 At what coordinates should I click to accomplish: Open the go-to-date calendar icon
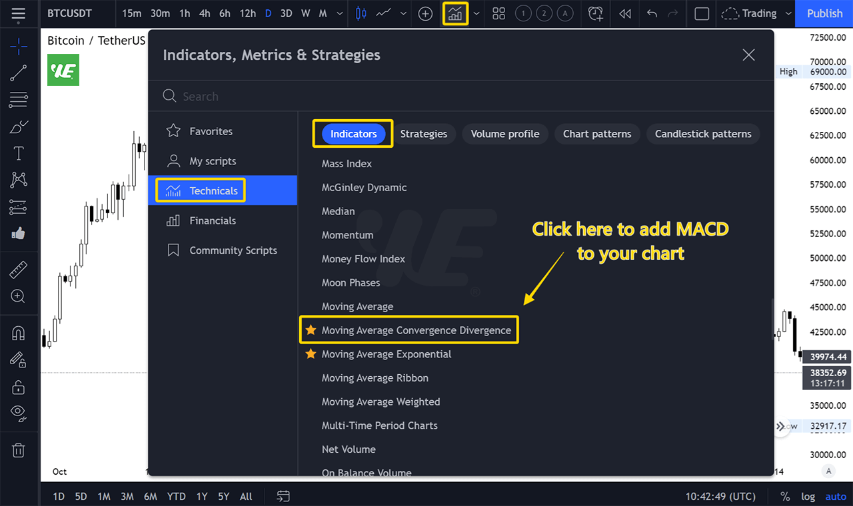(283, 496)
